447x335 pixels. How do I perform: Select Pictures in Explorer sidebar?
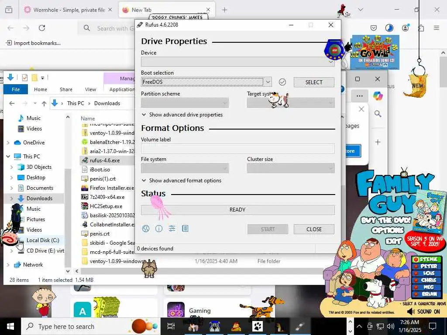(x=36, y=219)
